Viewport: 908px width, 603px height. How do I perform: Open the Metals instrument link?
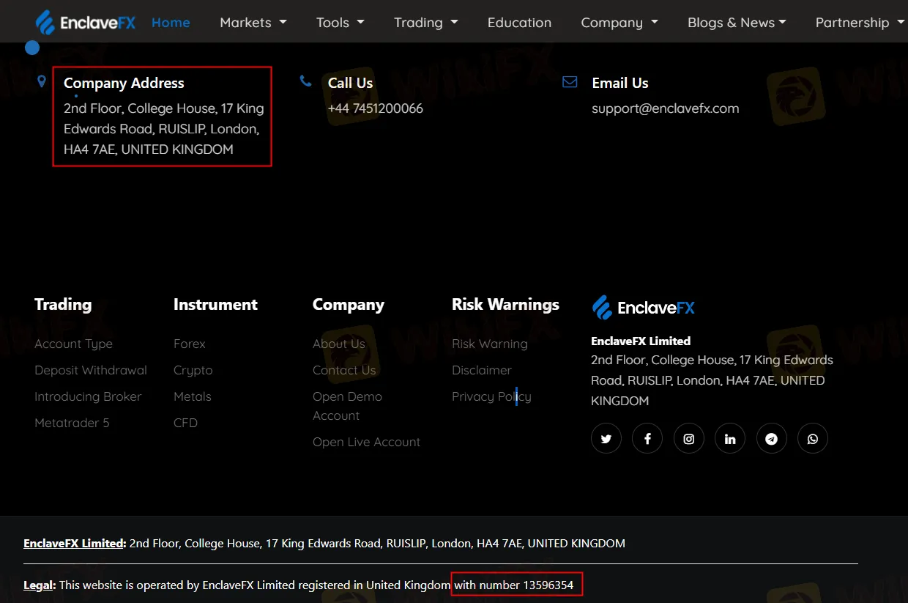[193, 396]
